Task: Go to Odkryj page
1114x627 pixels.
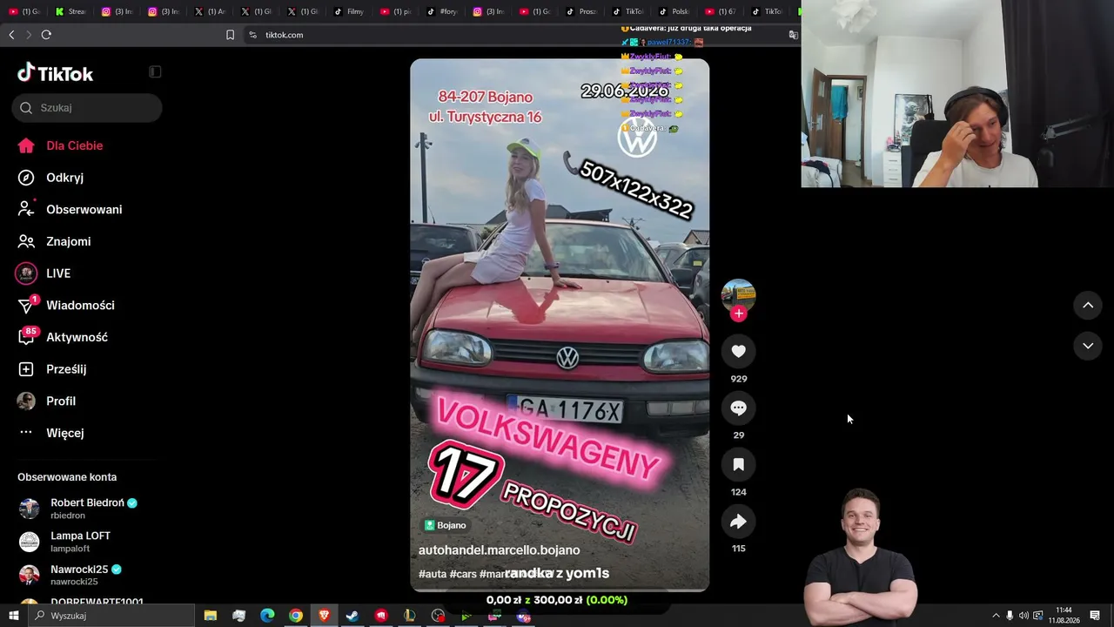Action: (x=50, y=178)
